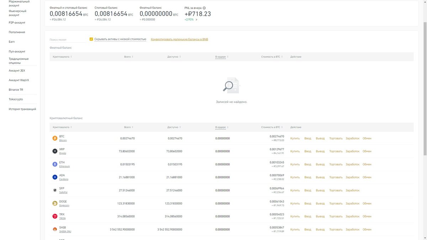Sort crypto table by Криптовалюта column

[62, 127]
